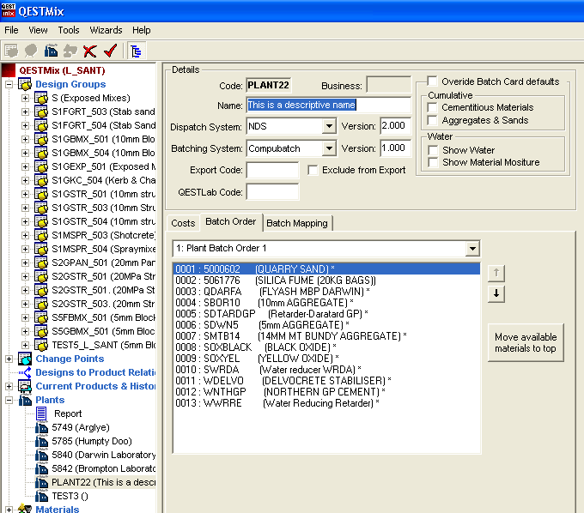Enable Override Batch Card defaults checkbox
Viewport: 584px width, 513px height.
tap(433, 81)
